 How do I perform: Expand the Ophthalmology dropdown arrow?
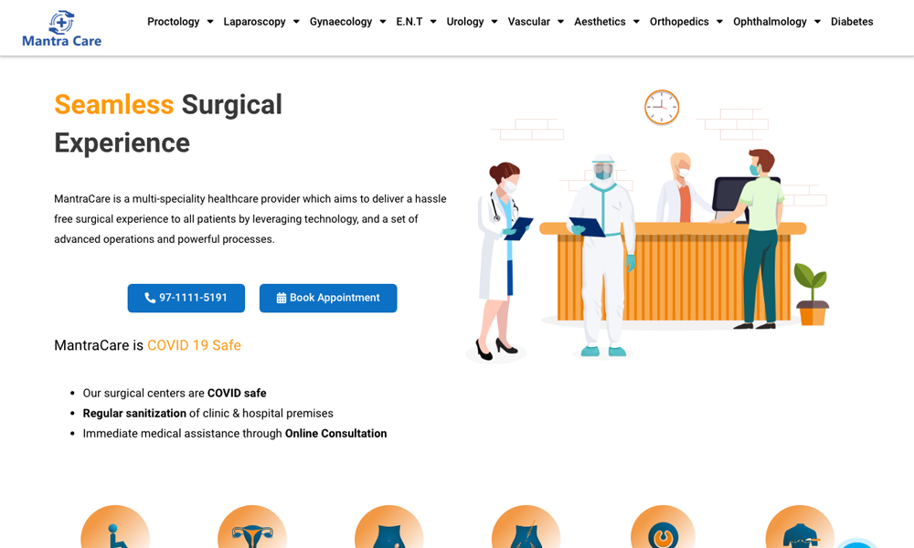[x=817, y=22]
